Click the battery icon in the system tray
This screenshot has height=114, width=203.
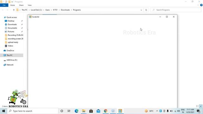(171, 111)
